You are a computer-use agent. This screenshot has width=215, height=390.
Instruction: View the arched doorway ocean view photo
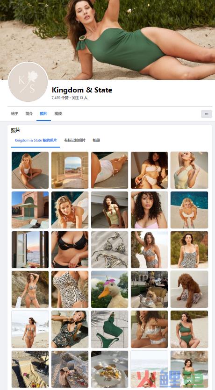(70, 170)
